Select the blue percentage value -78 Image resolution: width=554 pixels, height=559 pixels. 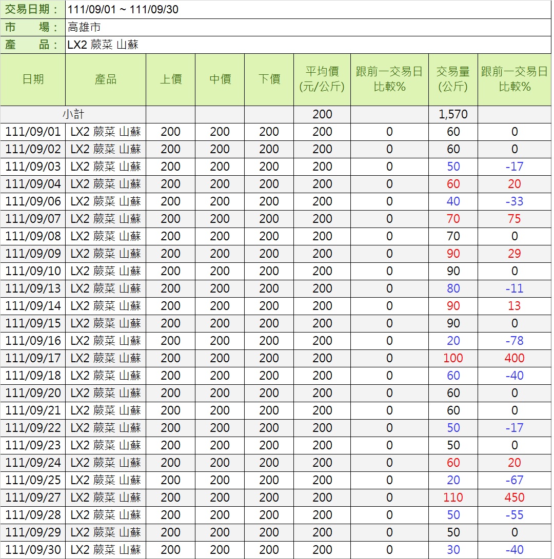coord(514,341)
